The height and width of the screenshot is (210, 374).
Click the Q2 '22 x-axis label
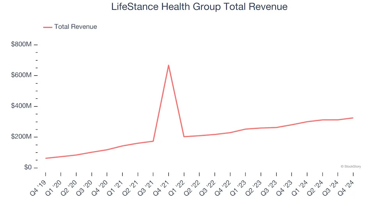pos(192,188)
